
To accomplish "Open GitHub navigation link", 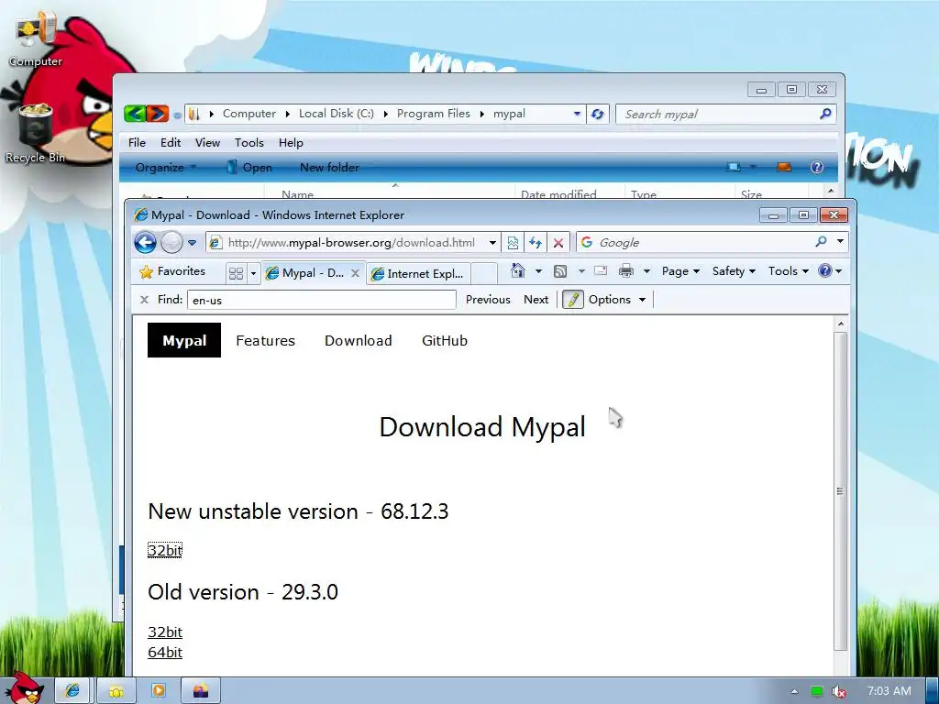I will point(445,341).
